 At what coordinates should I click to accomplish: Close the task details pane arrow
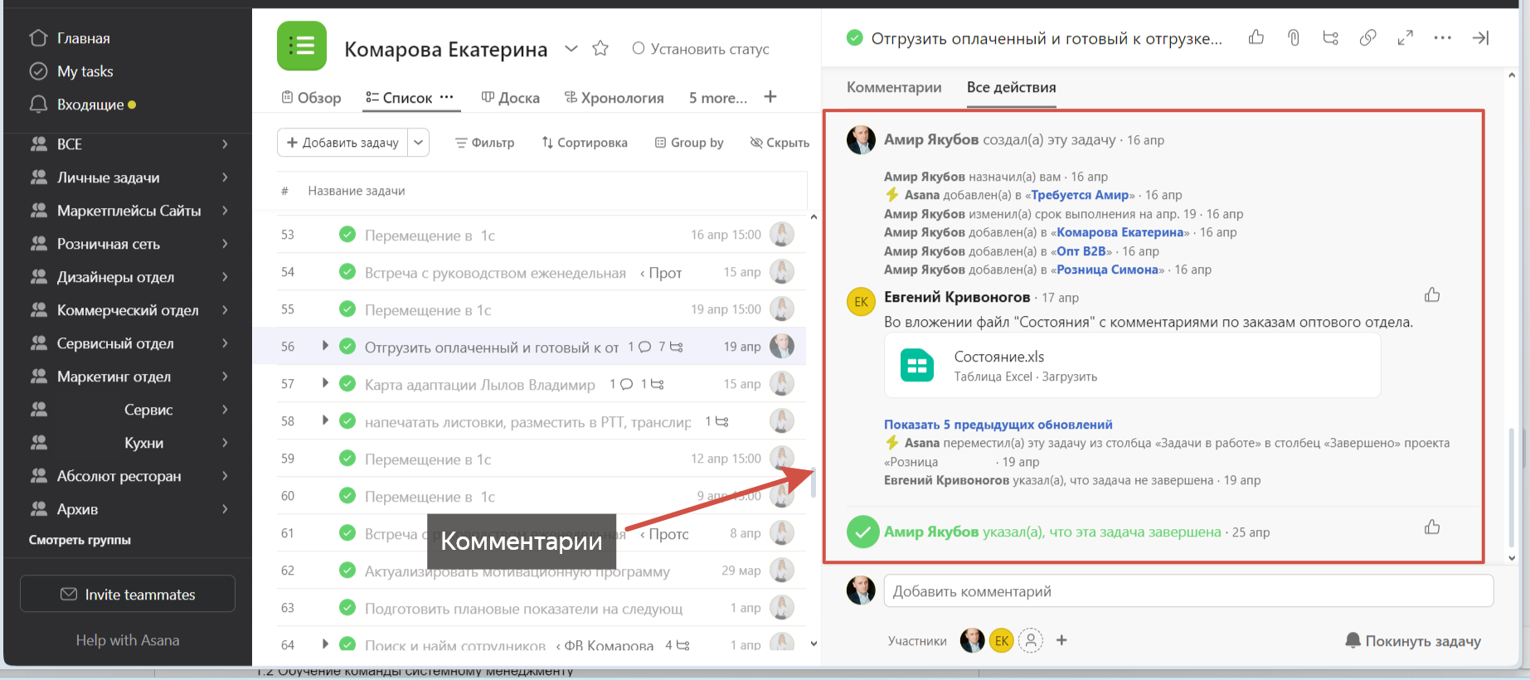[x=1480, y=37]
